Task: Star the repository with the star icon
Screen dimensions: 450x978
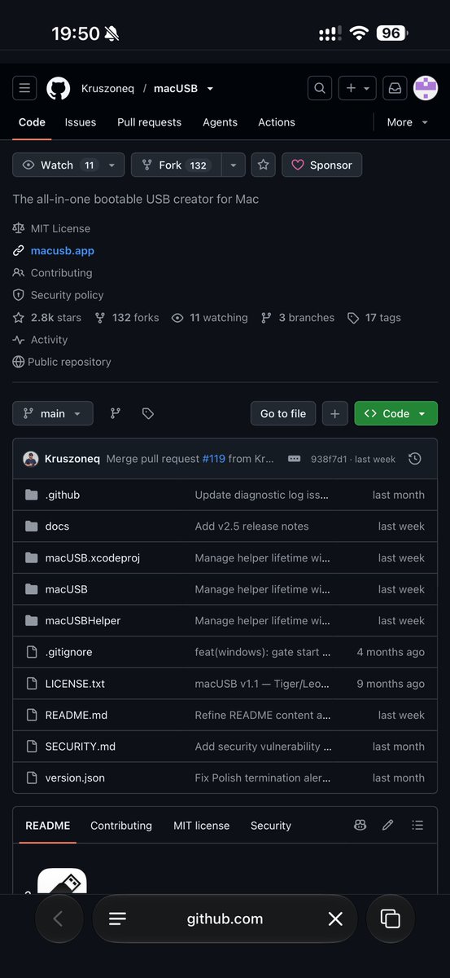Action: coord(263,165)
